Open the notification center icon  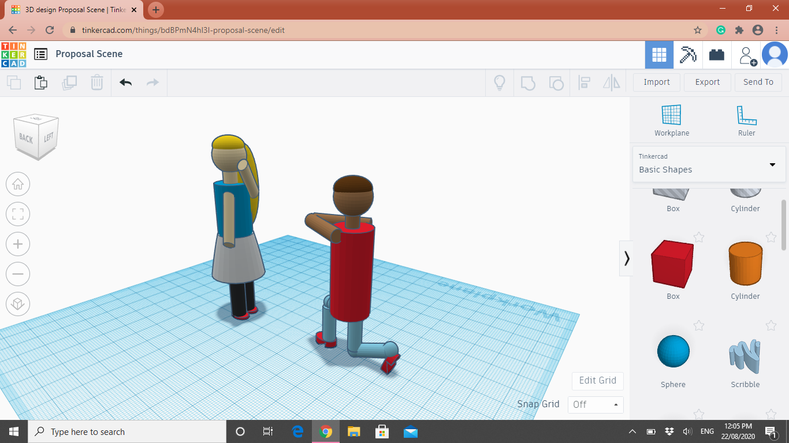[771, 431]
